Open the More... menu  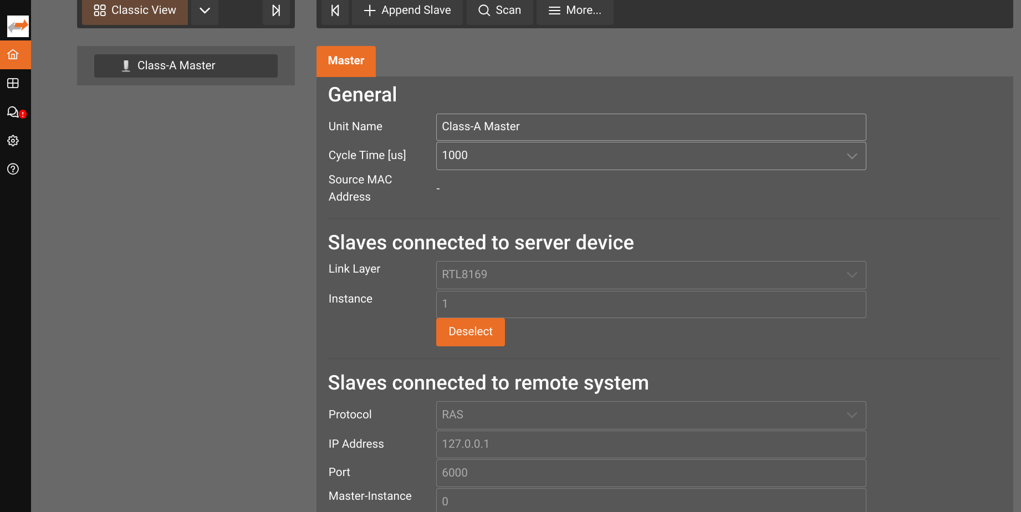tap(575, 10)
